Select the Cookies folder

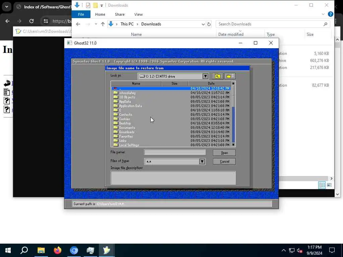tap(171, 119)
